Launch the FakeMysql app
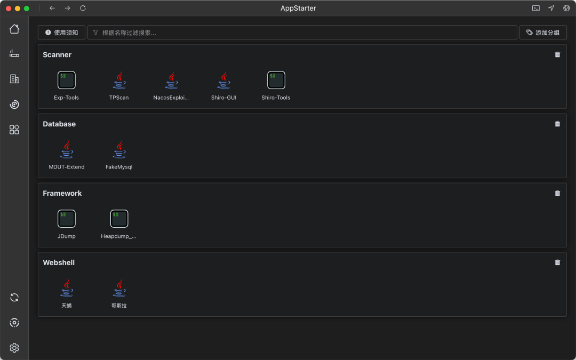The height and width of the screenshot is (360, 576). click(119, 155)
